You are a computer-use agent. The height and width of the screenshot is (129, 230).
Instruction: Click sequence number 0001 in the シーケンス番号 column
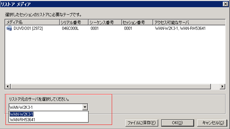94,28
